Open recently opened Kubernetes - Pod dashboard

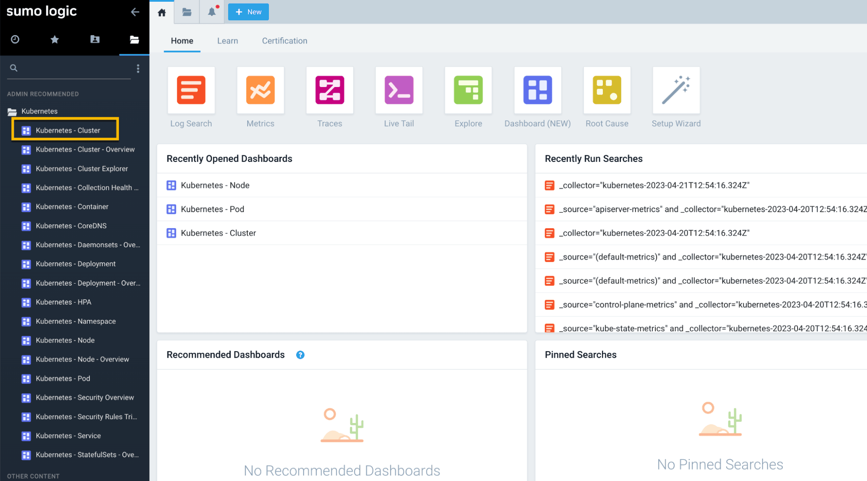(x=342, y=209)
